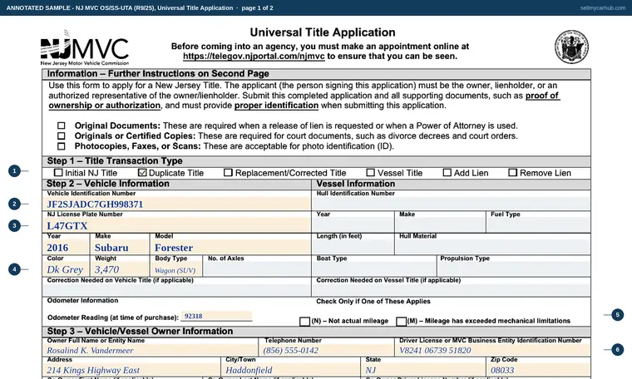Uncheck the Duplicate Title checkbox
Image resolution: width=632 pixels, height=379 pixels.
[x=142, y=173]
